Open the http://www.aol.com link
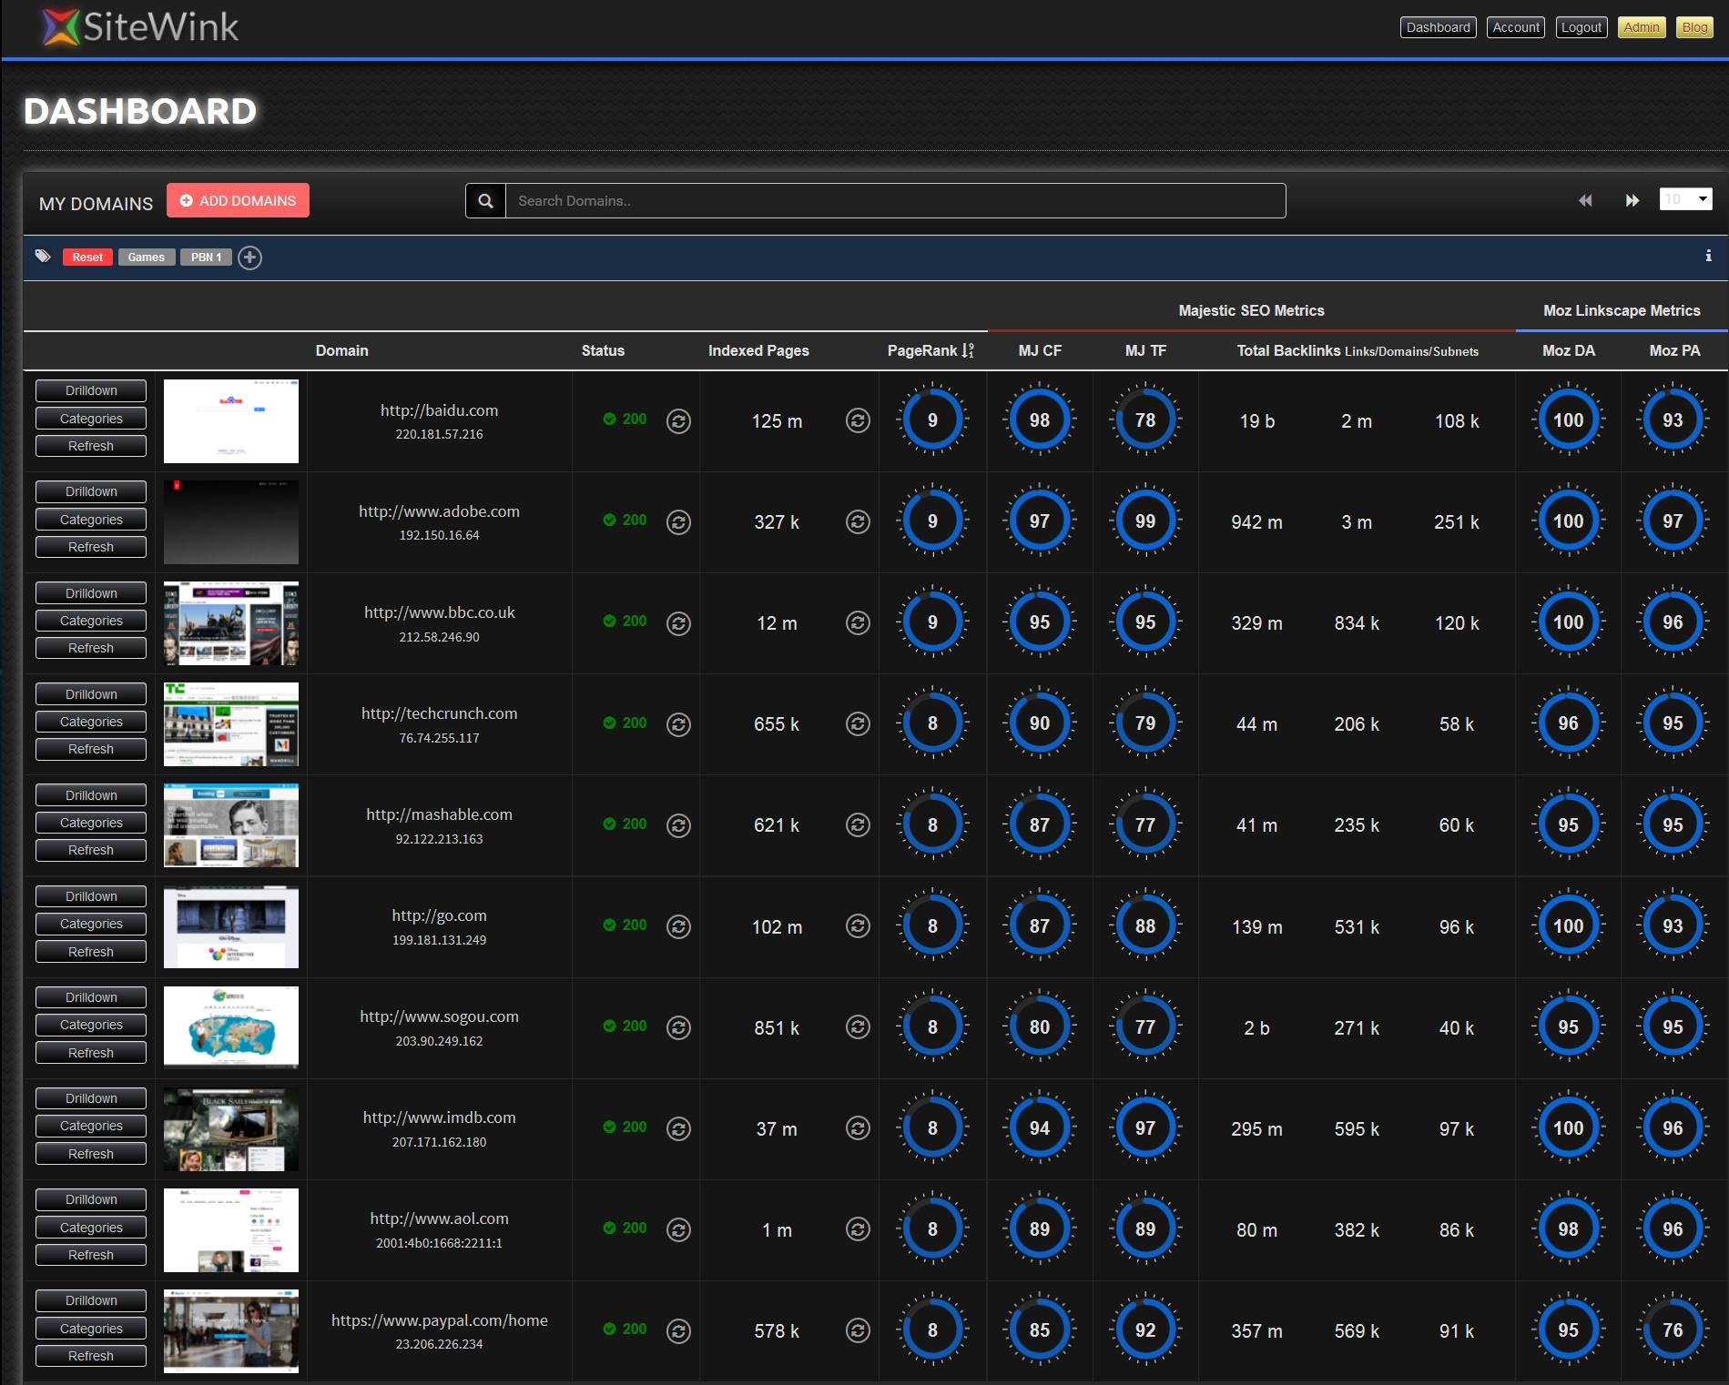 click(439, 1218)
